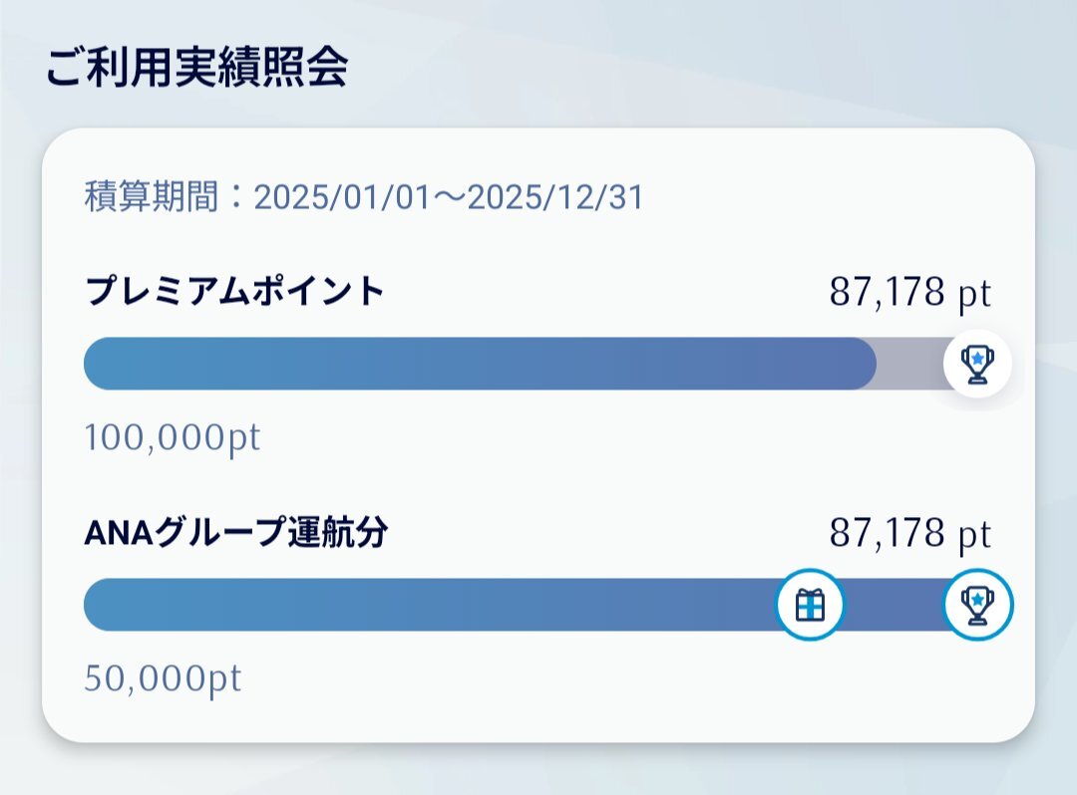1077x795 pixels.
Task: Tap the trophy icon on ANA Group bar
Action: pos(978,605)
